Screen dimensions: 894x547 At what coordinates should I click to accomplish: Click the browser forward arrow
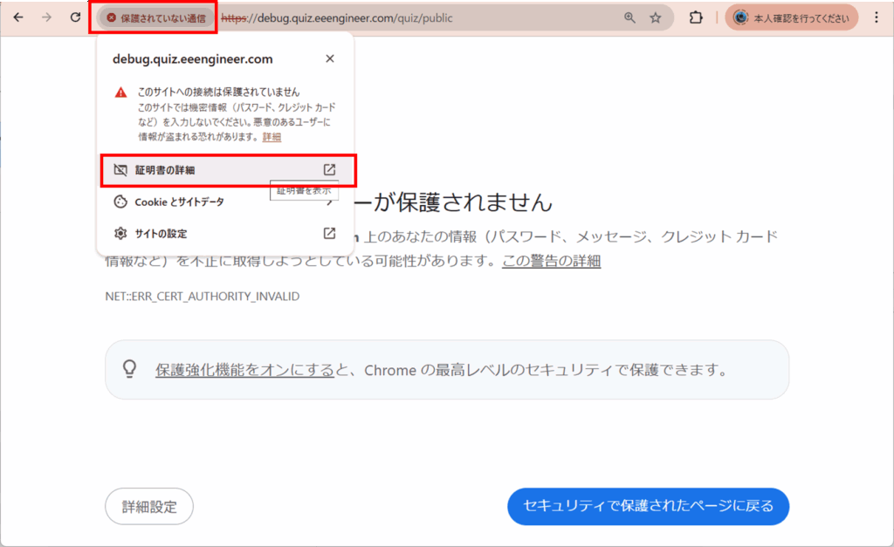pos(47,17)
